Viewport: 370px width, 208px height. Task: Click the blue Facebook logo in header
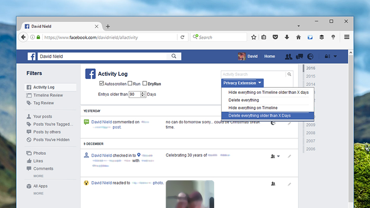coord(31,56)
